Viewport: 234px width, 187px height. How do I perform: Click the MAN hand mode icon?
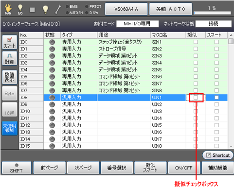(8, 9)
